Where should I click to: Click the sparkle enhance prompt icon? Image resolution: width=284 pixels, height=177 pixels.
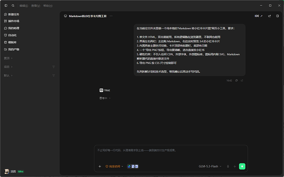point(235,166)
